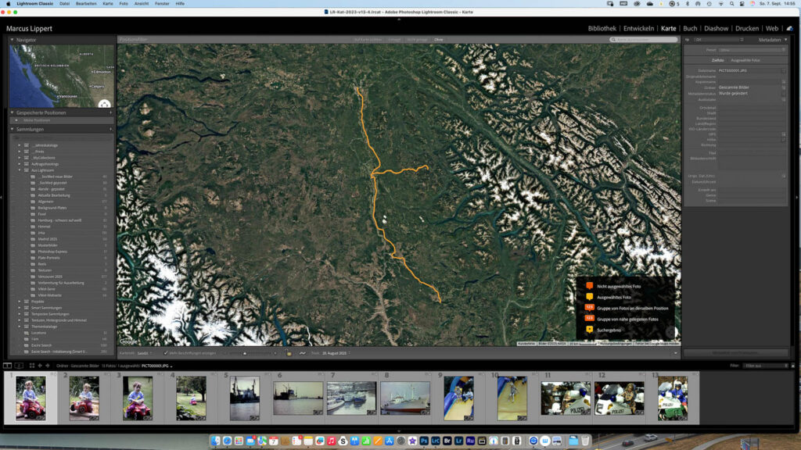Click the Buch module link
Viewport: 801px width, 450px height.
[x=690, y=29]
